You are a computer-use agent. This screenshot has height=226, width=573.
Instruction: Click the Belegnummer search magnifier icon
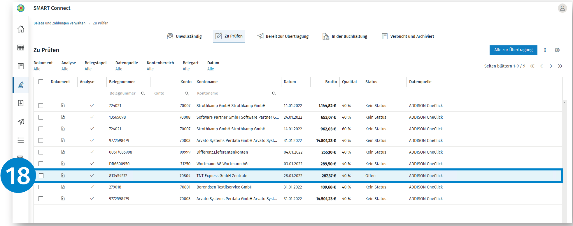pos(143,93)
